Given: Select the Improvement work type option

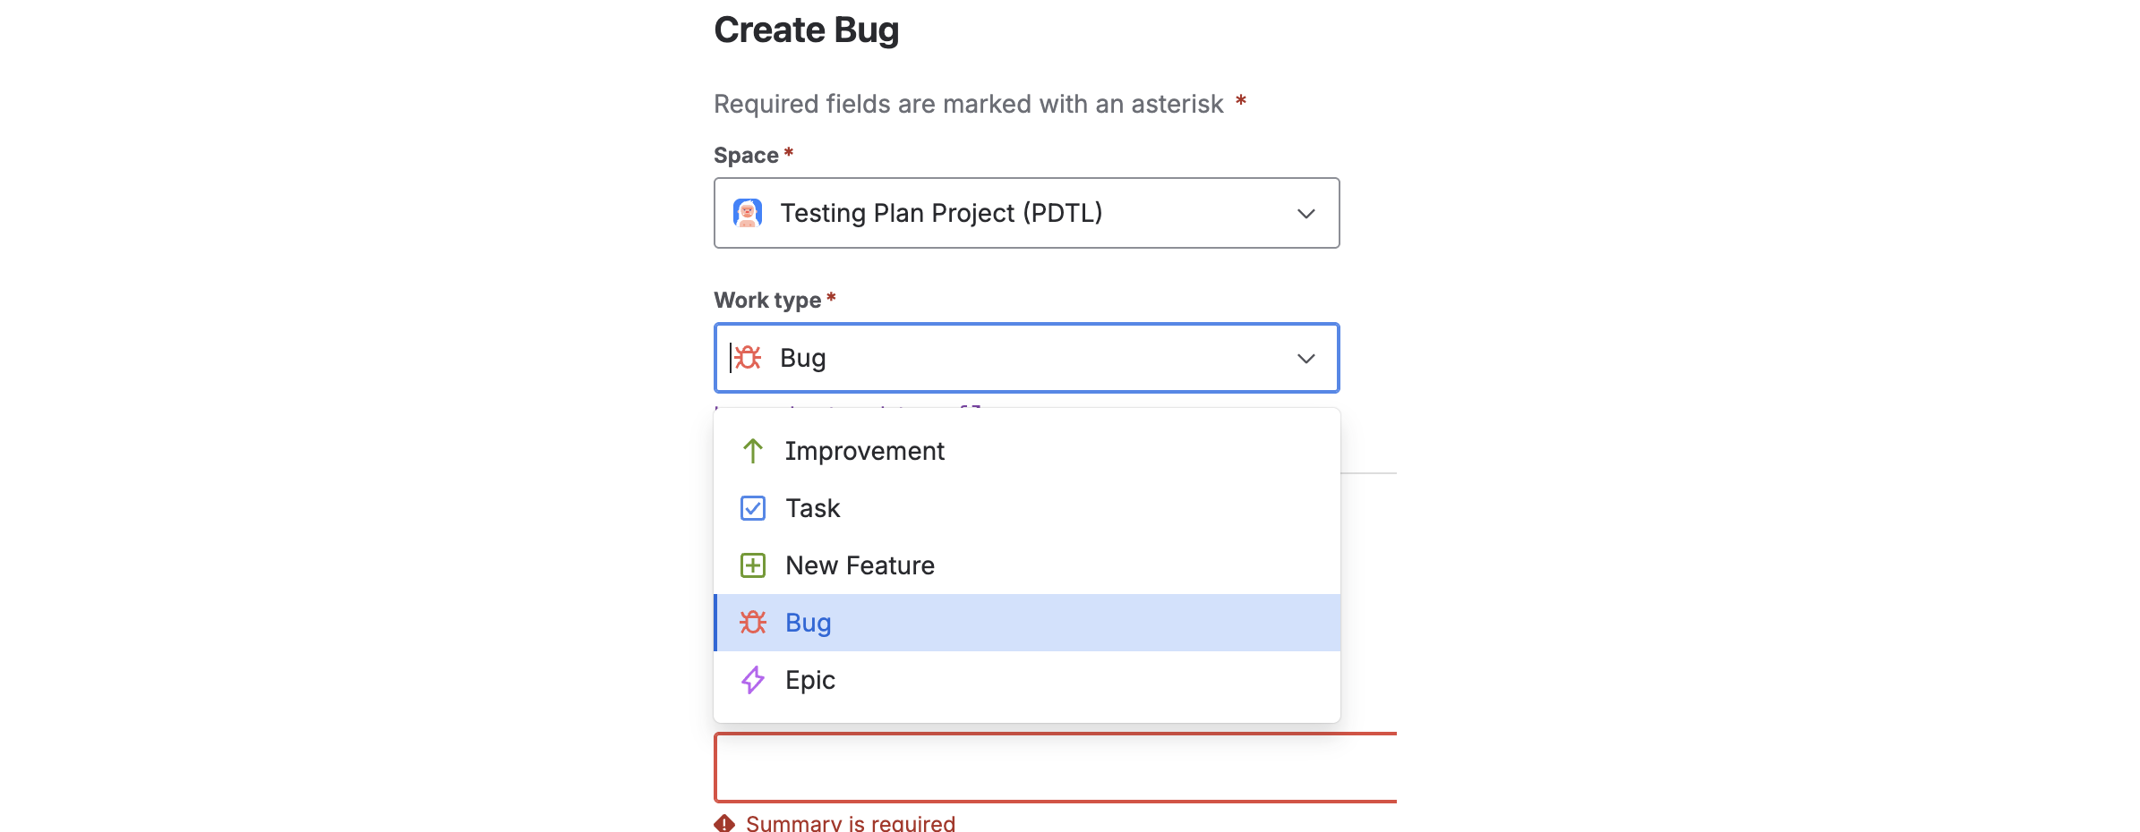Looking at the screenshot, I should pyautogui.click(x=864, y=451).
